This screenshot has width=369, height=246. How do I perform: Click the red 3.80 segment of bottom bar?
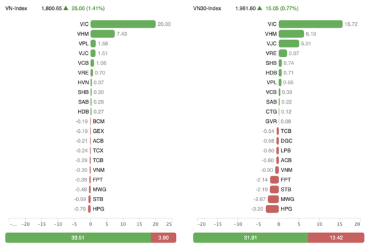pyautogui.click(x=164, y=237)
